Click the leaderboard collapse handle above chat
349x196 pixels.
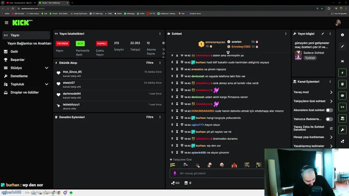228,53
